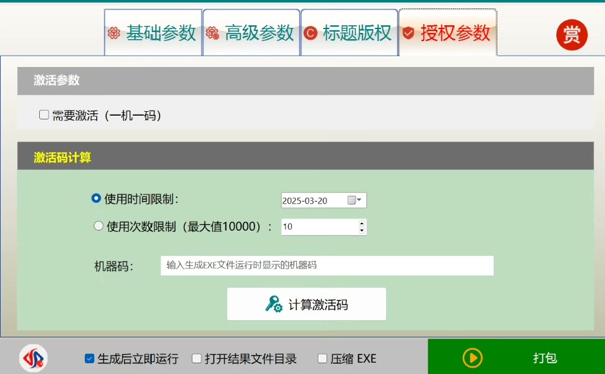Click the red 赏 reward icon
Screen dimensions: 605x374
[x=571, y=35]
